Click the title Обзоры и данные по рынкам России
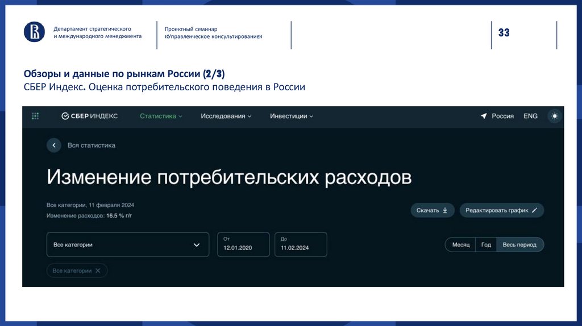Viewport: 582px width, 326px height. pos(124,74)
